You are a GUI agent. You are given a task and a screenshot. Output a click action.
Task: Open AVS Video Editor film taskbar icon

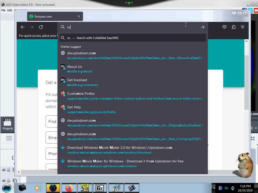[x=132, y=188]
